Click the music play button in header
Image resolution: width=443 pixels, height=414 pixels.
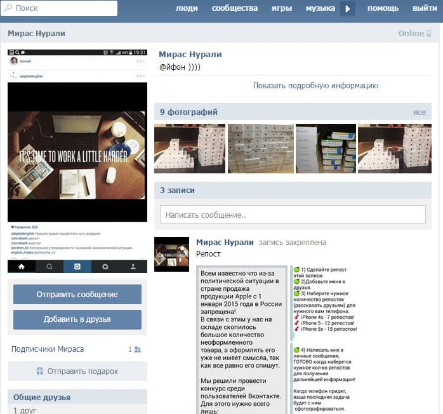click(348, 8)
